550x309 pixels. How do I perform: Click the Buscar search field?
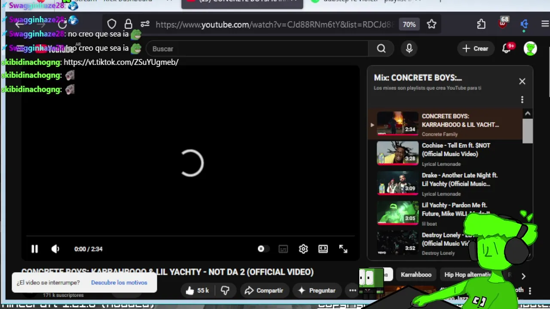coord(257,49)
